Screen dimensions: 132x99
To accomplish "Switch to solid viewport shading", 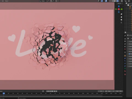I will point(114,1).
